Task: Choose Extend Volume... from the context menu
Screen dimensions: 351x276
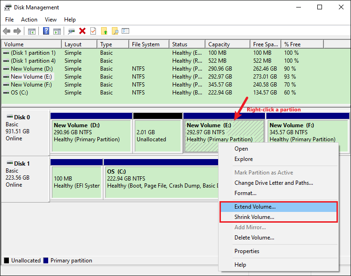Action: (278, 207)
